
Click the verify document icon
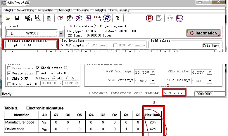coord(159,18)
